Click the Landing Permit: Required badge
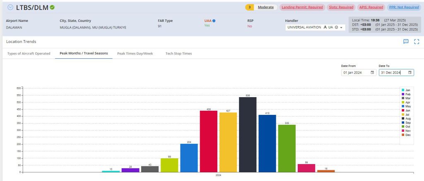The height and width of the screenshot is (181, 424). (x=302, y=7)
